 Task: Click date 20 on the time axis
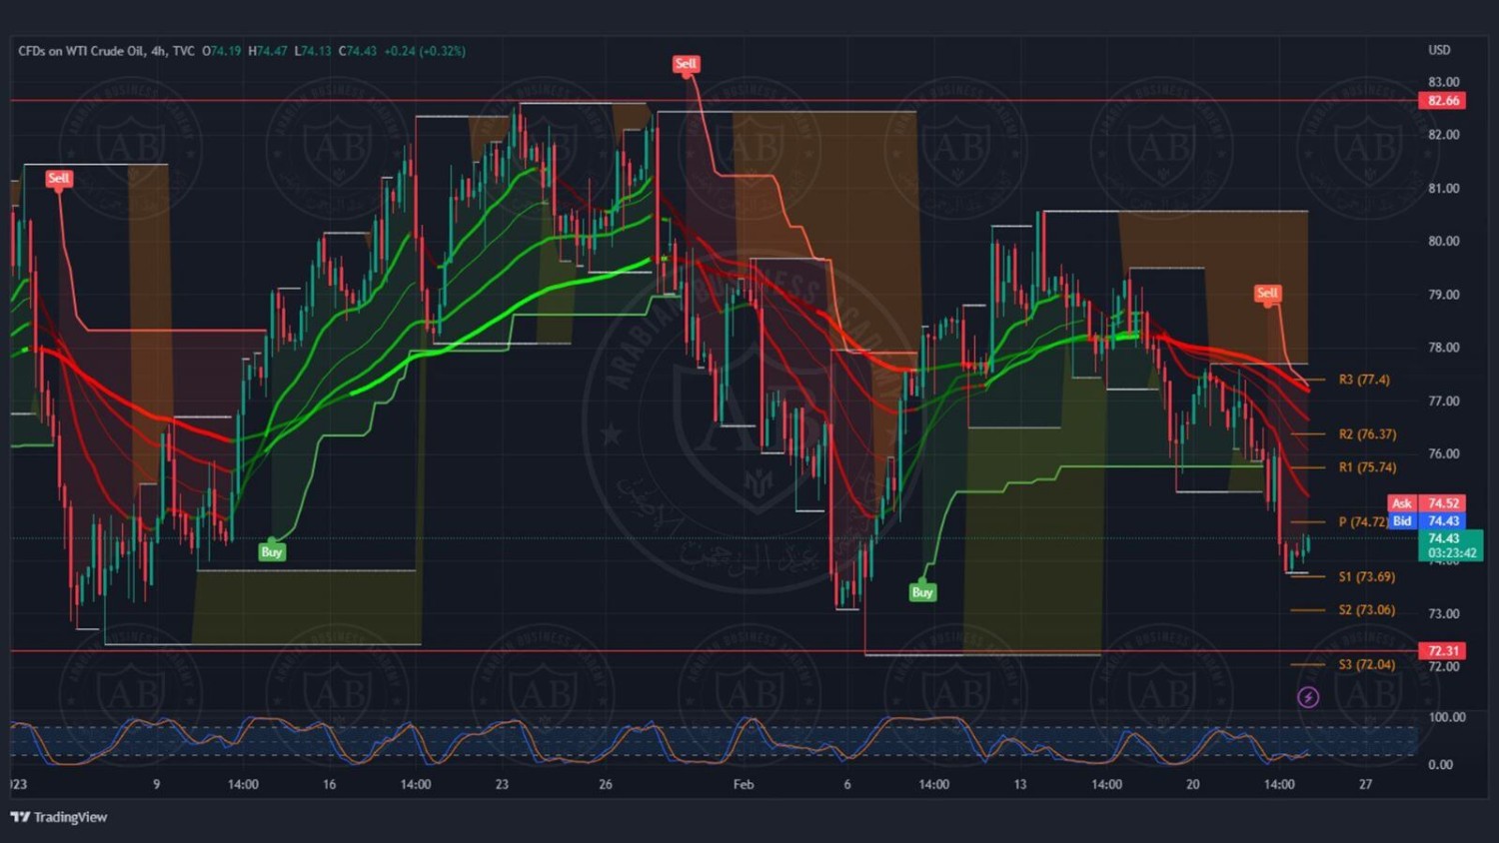(1192, 785)
